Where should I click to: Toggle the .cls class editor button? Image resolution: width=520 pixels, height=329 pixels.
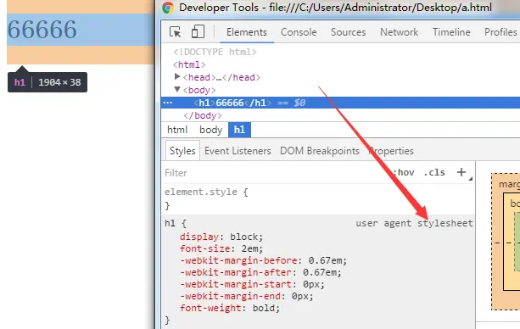pos(434,172)
